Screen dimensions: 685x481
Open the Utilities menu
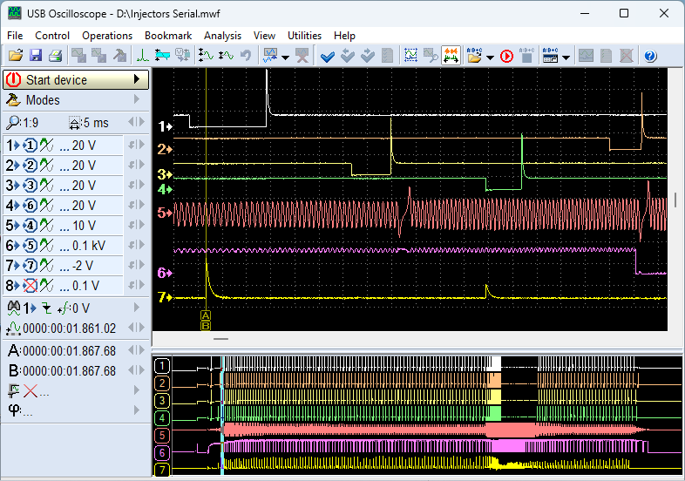[x=304, y=36]
